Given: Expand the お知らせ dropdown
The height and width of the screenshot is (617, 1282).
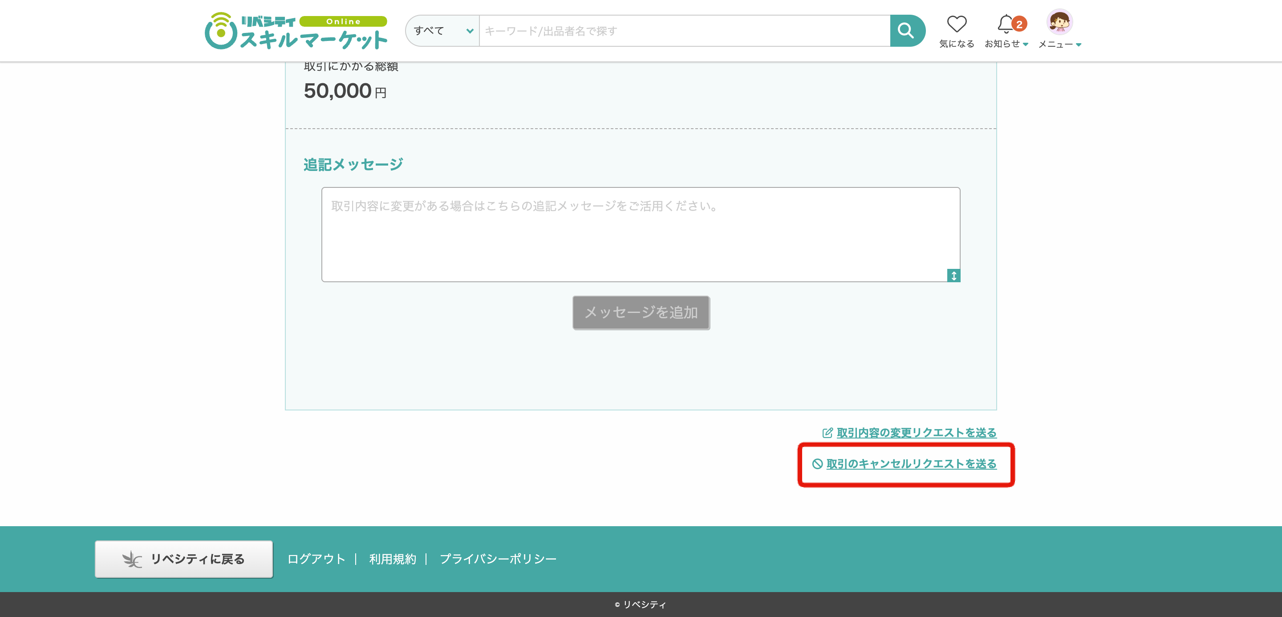Looking at the screenshot, I should [1006, 44].
